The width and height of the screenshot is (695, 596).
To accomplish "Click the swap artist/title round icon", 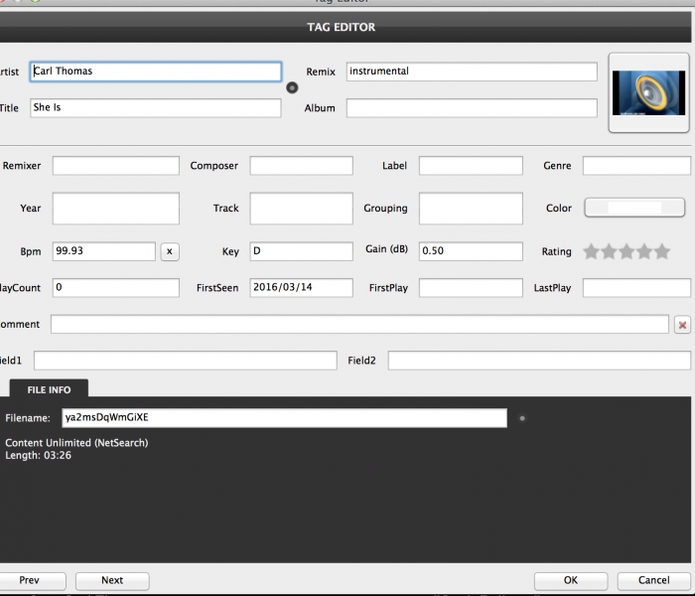I will [x=292, y=87].
